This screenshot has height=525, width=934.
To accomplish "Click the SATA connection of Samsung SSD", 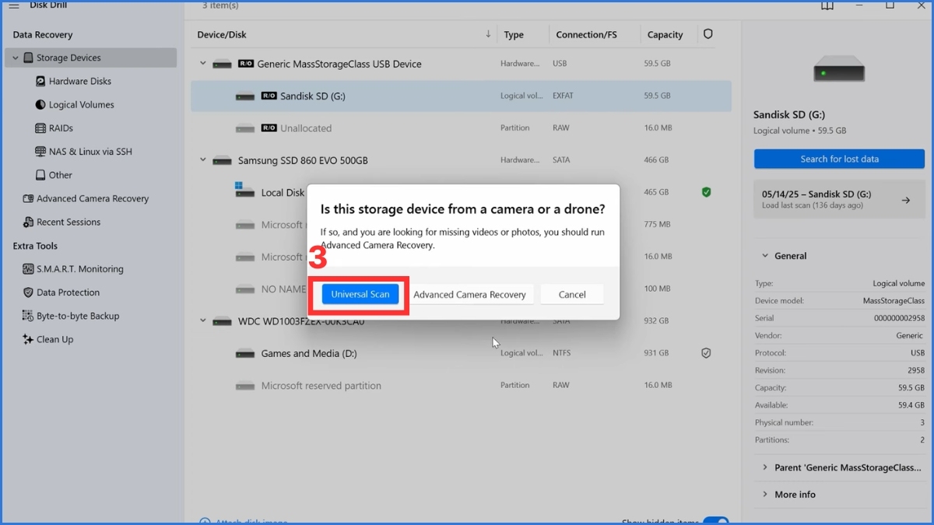I will point(561,160).
